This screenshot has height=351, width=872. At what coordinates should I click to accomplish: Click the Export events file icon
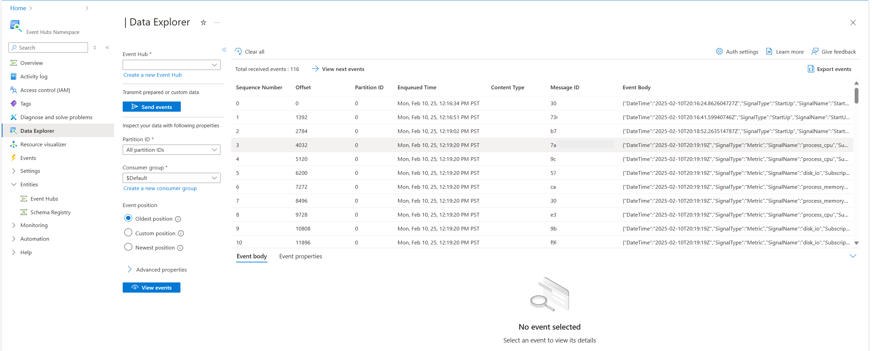tap(811, 69)
